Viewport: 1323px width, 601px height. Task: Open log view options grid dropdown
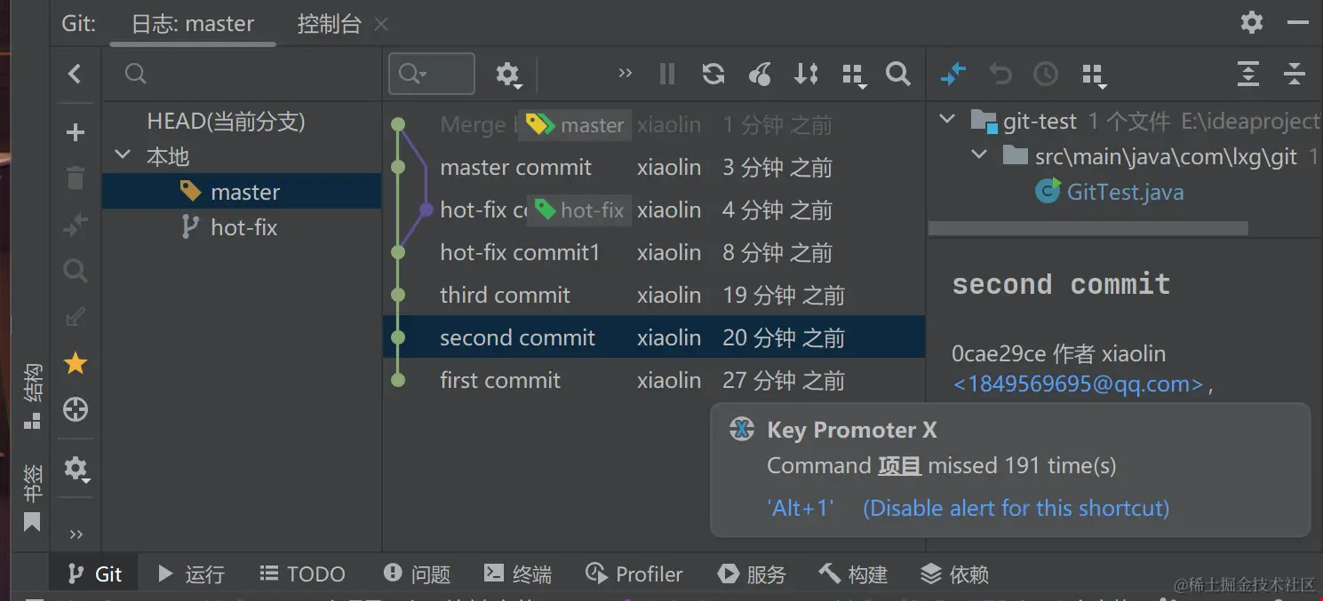pos(854,75)
